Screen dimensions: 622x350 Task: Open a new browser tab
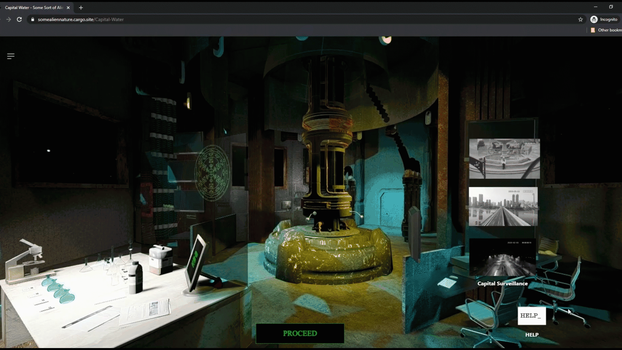[x=81, y=7]
